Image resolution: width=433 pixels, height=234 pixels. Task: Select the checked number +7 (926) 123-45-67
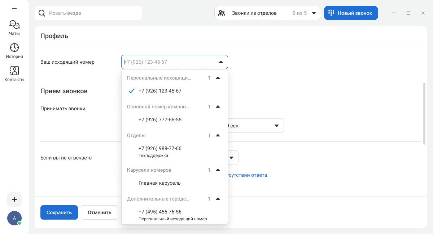[160, 91]
